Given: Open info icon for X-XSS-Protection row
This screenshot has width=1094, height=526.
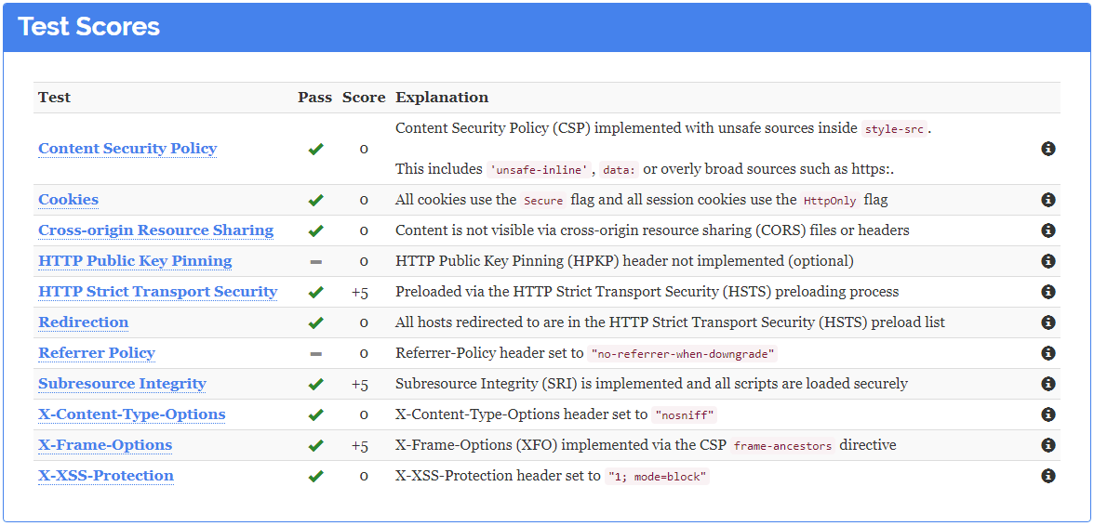Looking at the screenshot, I should pyautogui.click(x=1047, y=476).
